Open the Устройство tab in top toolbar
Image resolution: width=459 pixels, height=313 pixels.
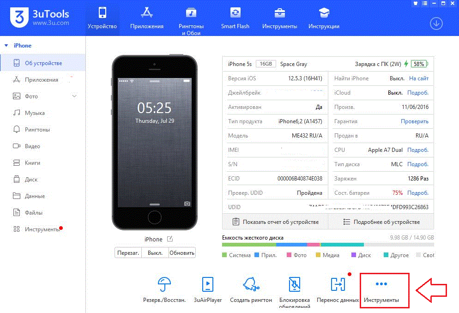102,18
